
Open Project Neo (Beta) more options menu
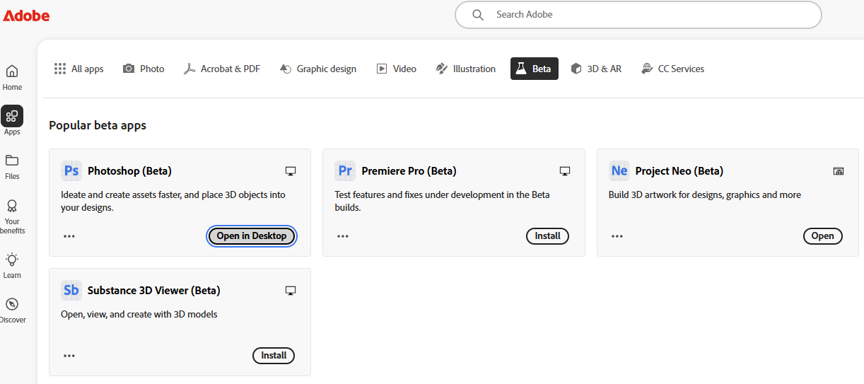click(x=617, y=236)
